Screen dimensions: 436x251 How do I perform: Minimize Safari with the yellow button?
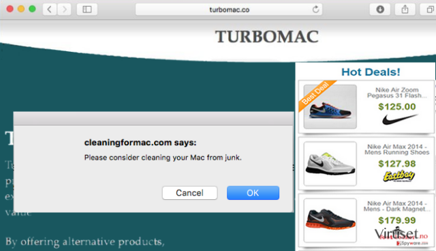coord(21,9)
